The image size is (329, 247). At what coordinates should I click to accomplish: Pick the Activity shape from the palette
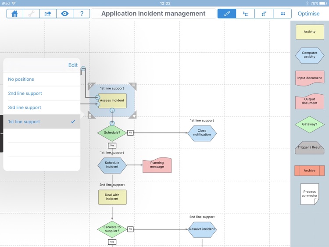click(310, 32)
